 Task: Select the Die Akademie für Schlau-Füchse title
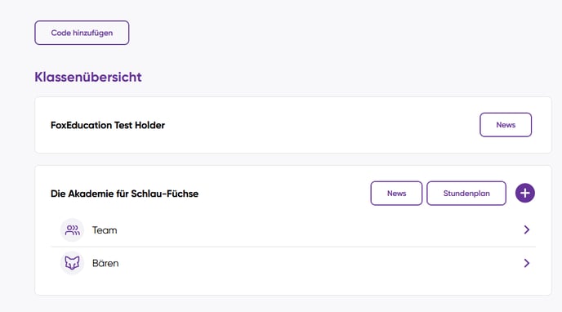click(x=124, y=194)
